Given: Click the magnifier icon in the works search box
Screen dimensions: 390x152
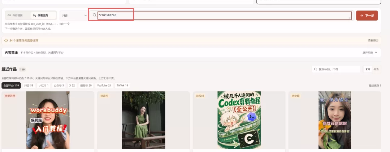Looking at the screenshot, I should [316, 69].
